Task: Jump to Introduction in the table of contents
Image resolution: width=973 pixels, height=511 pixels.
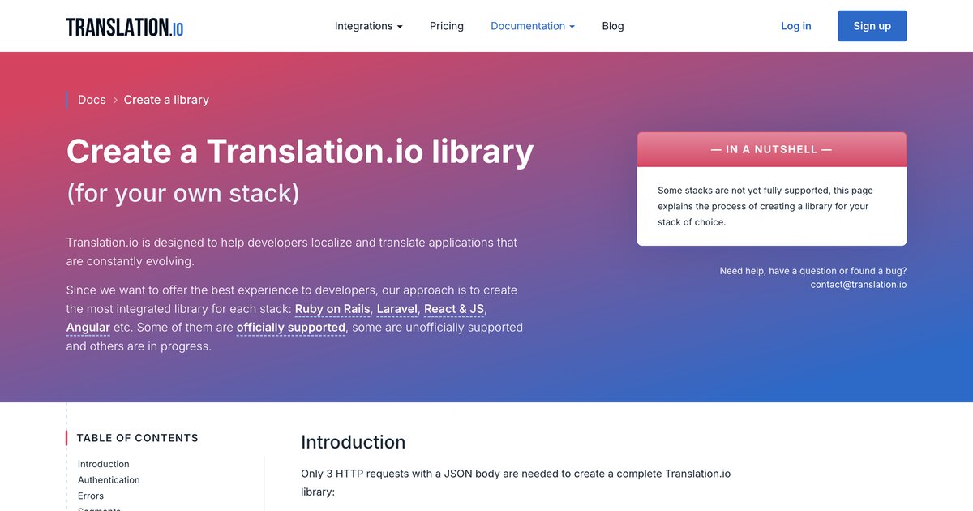Action: click(x=103, y=463)
